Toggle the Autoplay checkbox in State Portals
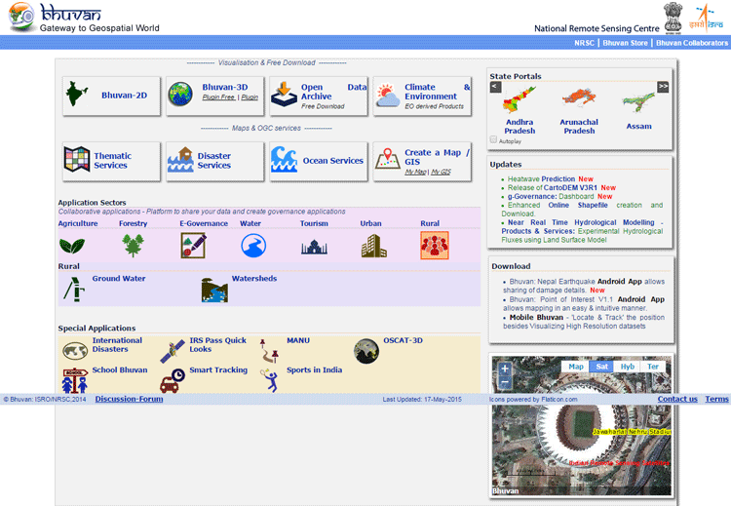731x506 pixels. [x=494, y=139]
